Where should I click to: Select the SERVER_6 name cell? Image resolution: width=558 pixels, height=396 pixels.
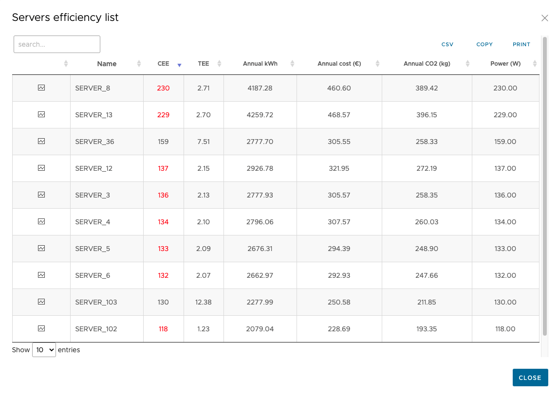click(107, 275)
